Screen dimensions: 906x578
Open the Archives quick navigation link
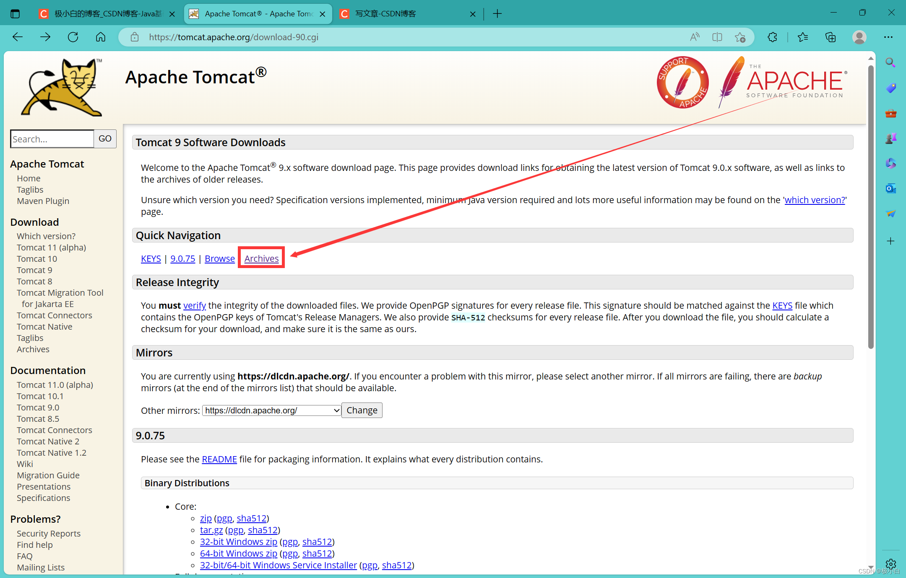point(261,258)
